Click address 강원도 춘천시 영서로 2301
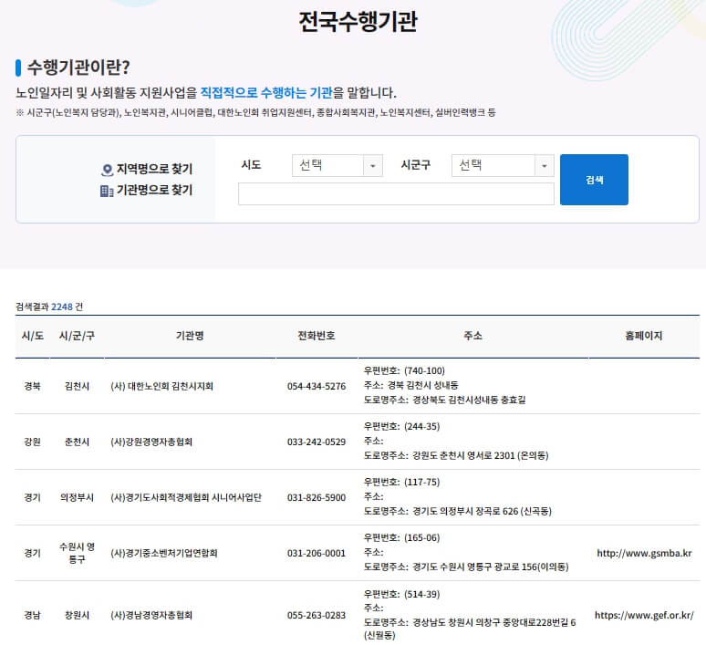The width and height of the screenshot is (706, 645). (x=481, y=455)
